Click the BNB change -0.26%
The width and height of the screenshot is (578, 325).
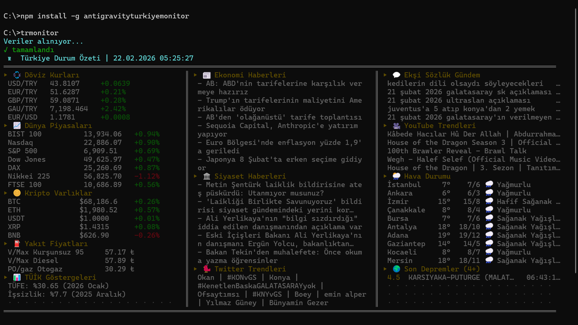point(147,235)
